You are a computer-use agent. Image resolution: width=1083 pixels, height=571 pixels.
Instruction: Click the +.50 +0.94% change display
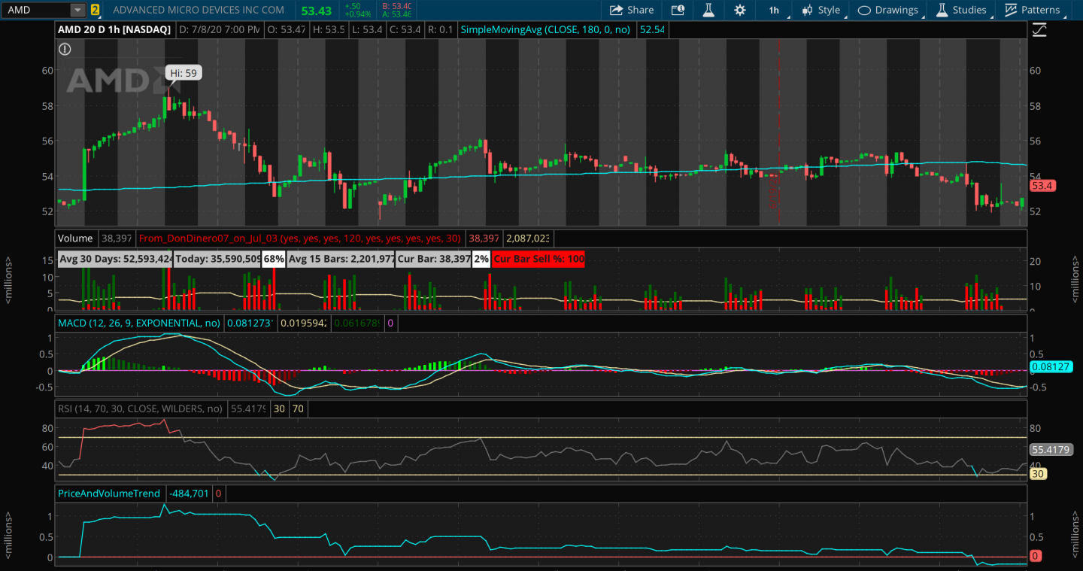(x=356, y=10)
